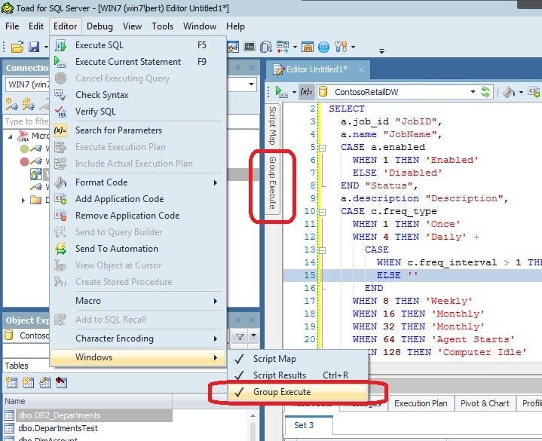This screenshot has height=441, width=542.
Task: Click the Name column header in Object Explorer
Action: 87,401
